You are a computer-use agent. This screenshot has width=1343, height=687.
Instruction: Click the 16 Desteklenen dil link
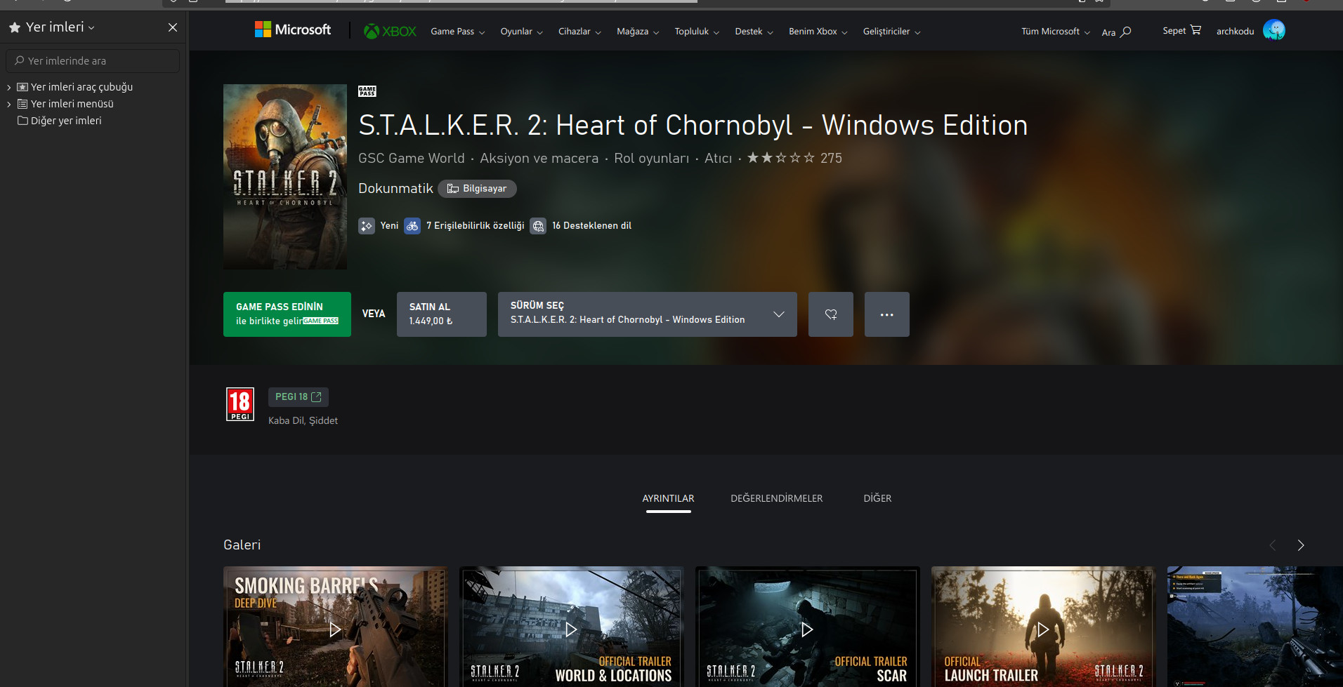(x=591, y=226)
